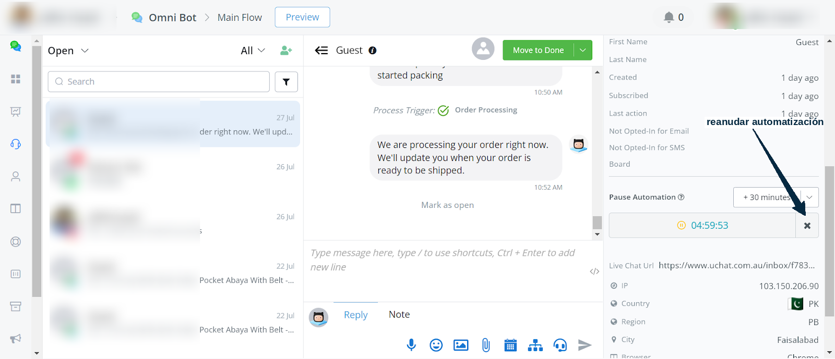Click the Move to Done button

pos(538,50)
